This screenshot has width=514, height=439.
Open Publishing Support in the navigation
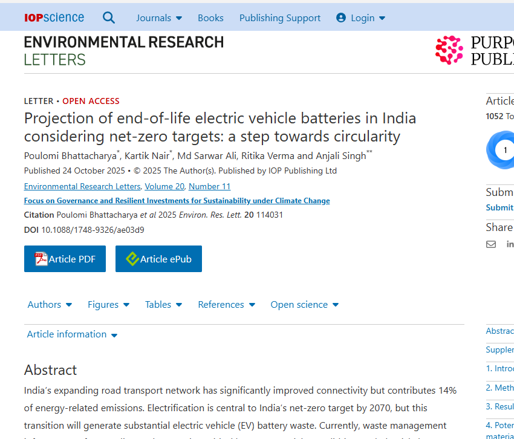pos(280,18)
